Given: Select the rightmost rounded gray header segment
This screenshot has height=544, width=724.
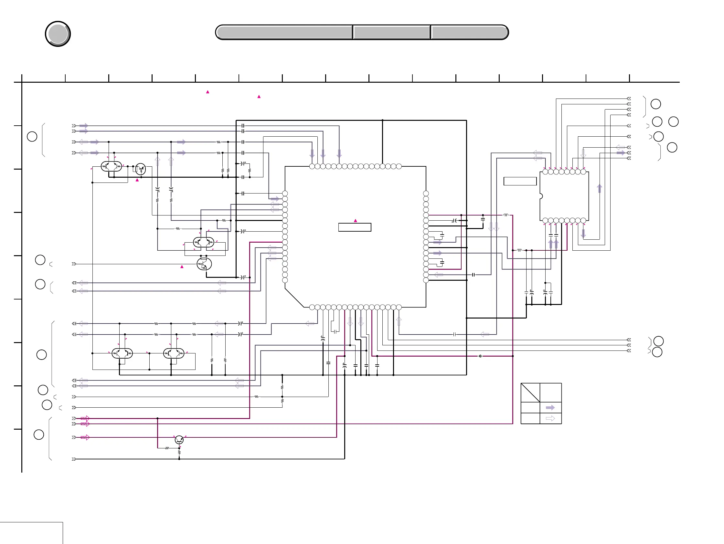Looking at the screenshot, I should (x=470, y=32).
